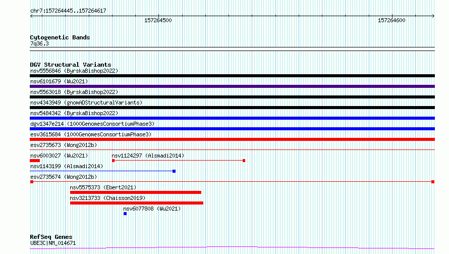Click right red endpoint of esv2735674
Screen dimensions: 449x254
click(433, 182)
